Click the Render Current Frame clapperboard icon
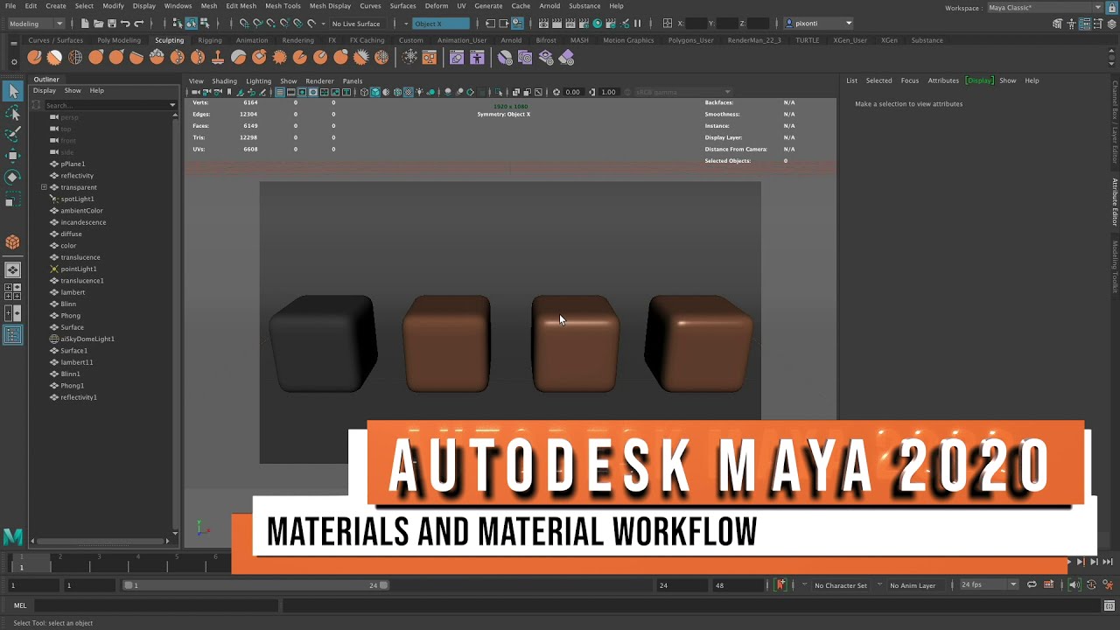 pos(559,24)
